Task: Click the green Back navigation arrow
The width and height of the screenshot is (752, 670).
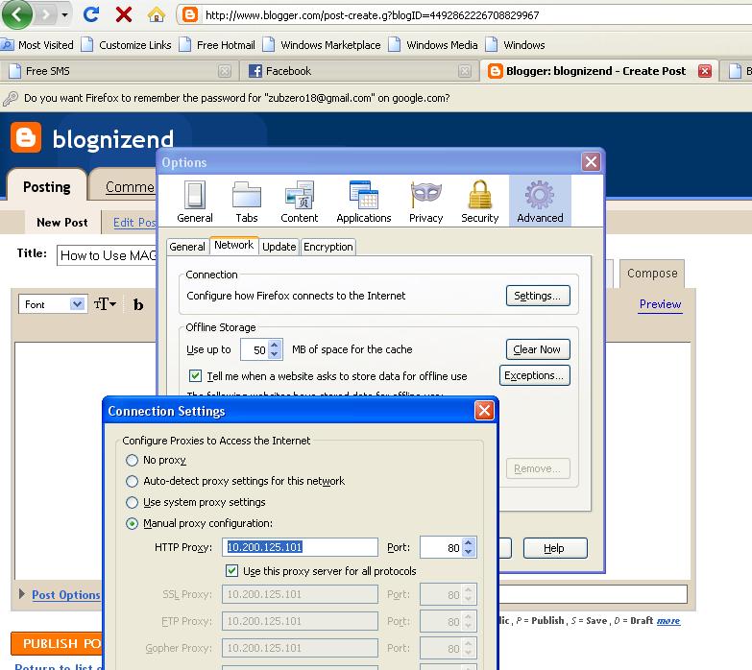Action: [x=16, y=14]
